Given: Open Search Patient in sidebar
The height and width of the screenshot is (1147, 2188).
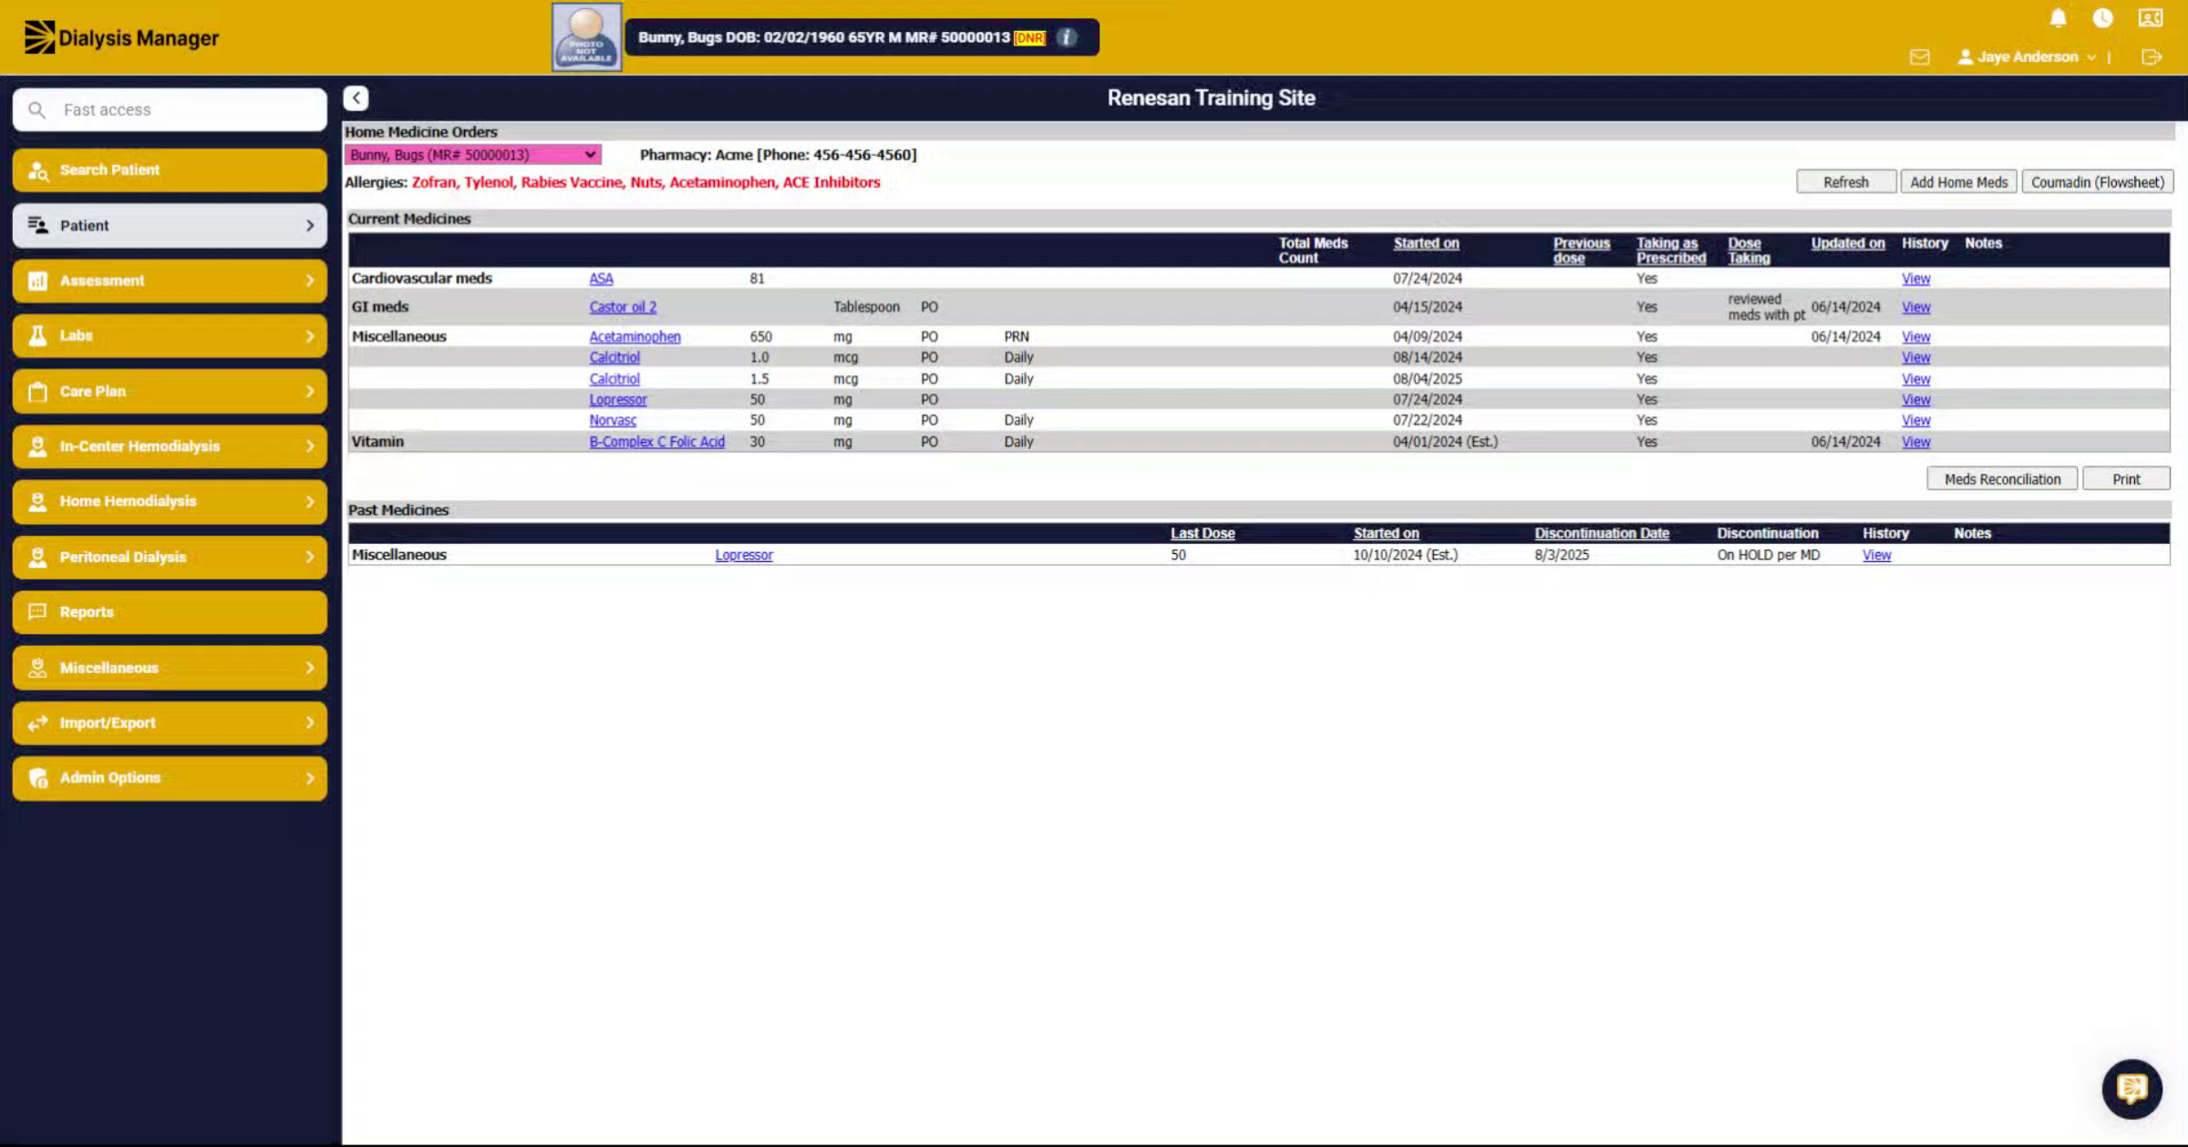Looking at the screenshot, I should (170, 170).
